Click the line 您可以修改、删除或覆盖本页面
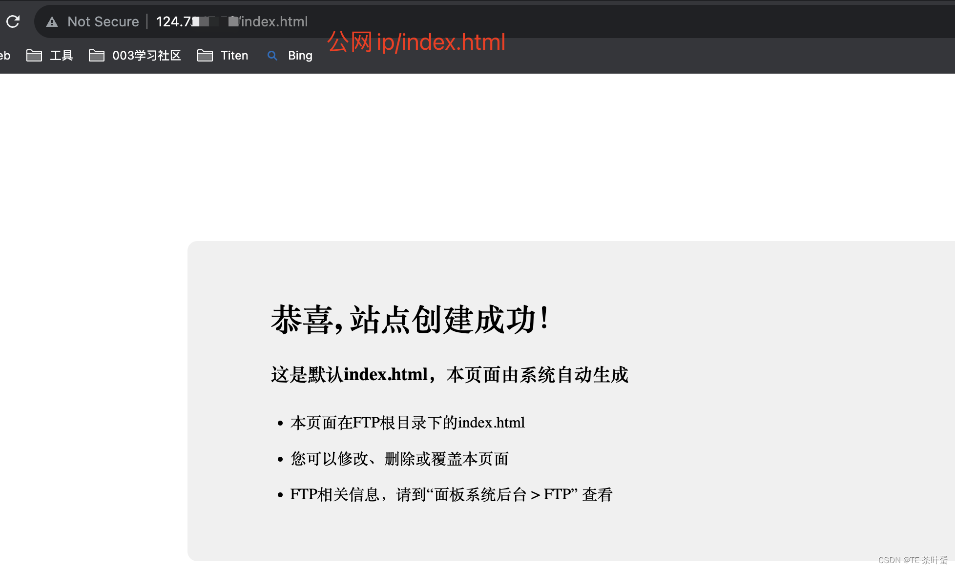 400,459
